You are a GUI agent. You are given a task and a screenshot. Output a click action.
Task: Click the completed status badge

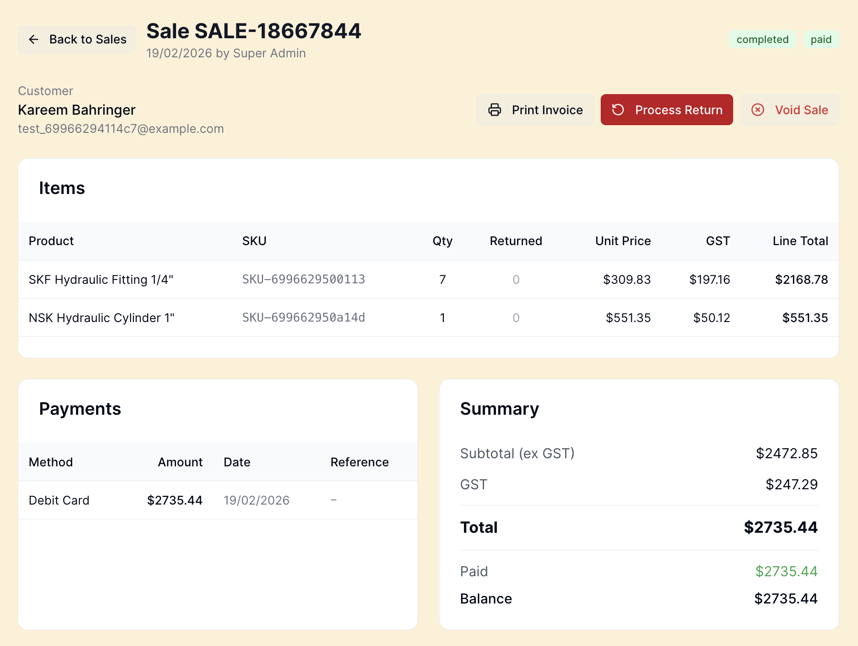pos(762,40)
